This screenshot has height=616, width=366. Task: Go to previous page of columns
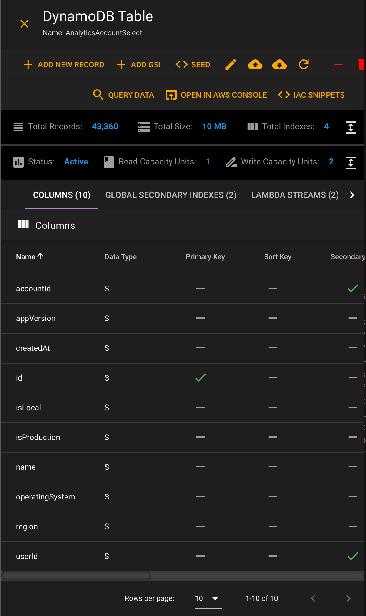coord(313,598)
